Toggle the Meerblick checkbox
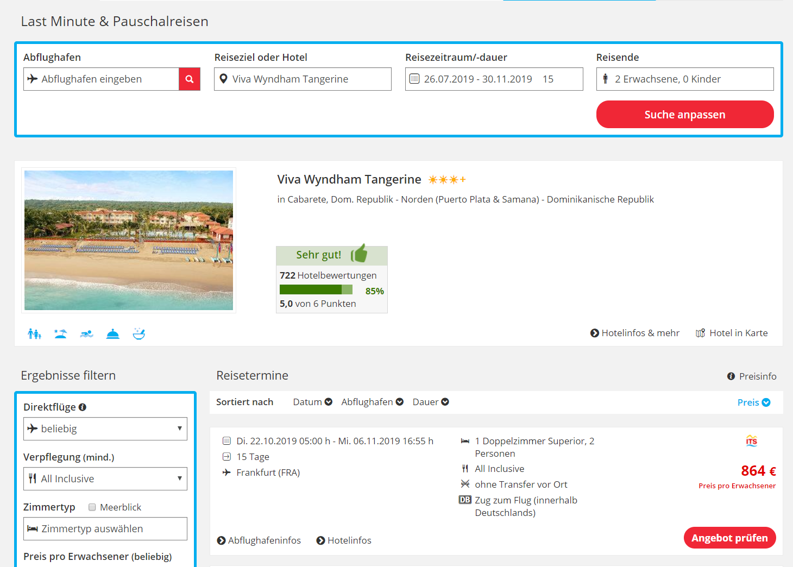The width and height of the screenshot is (793, 567). [92, 507]
